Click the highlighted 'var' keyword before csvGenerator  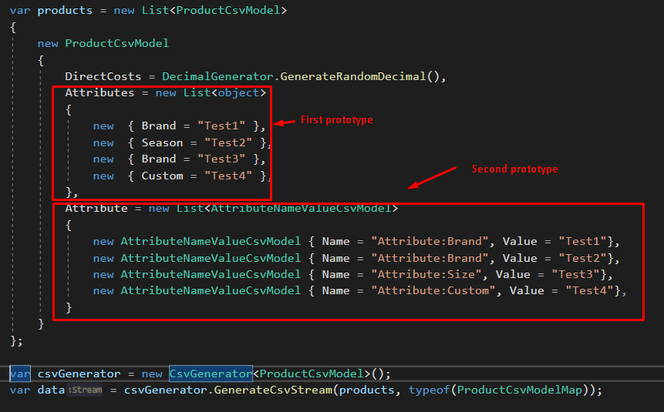[20, 374]
